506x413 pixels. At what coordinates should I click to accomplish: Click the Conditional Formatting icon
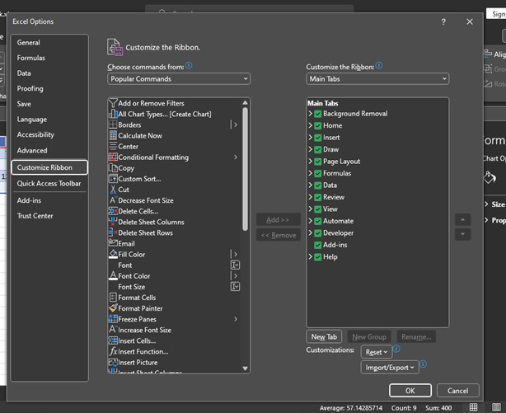113,157
